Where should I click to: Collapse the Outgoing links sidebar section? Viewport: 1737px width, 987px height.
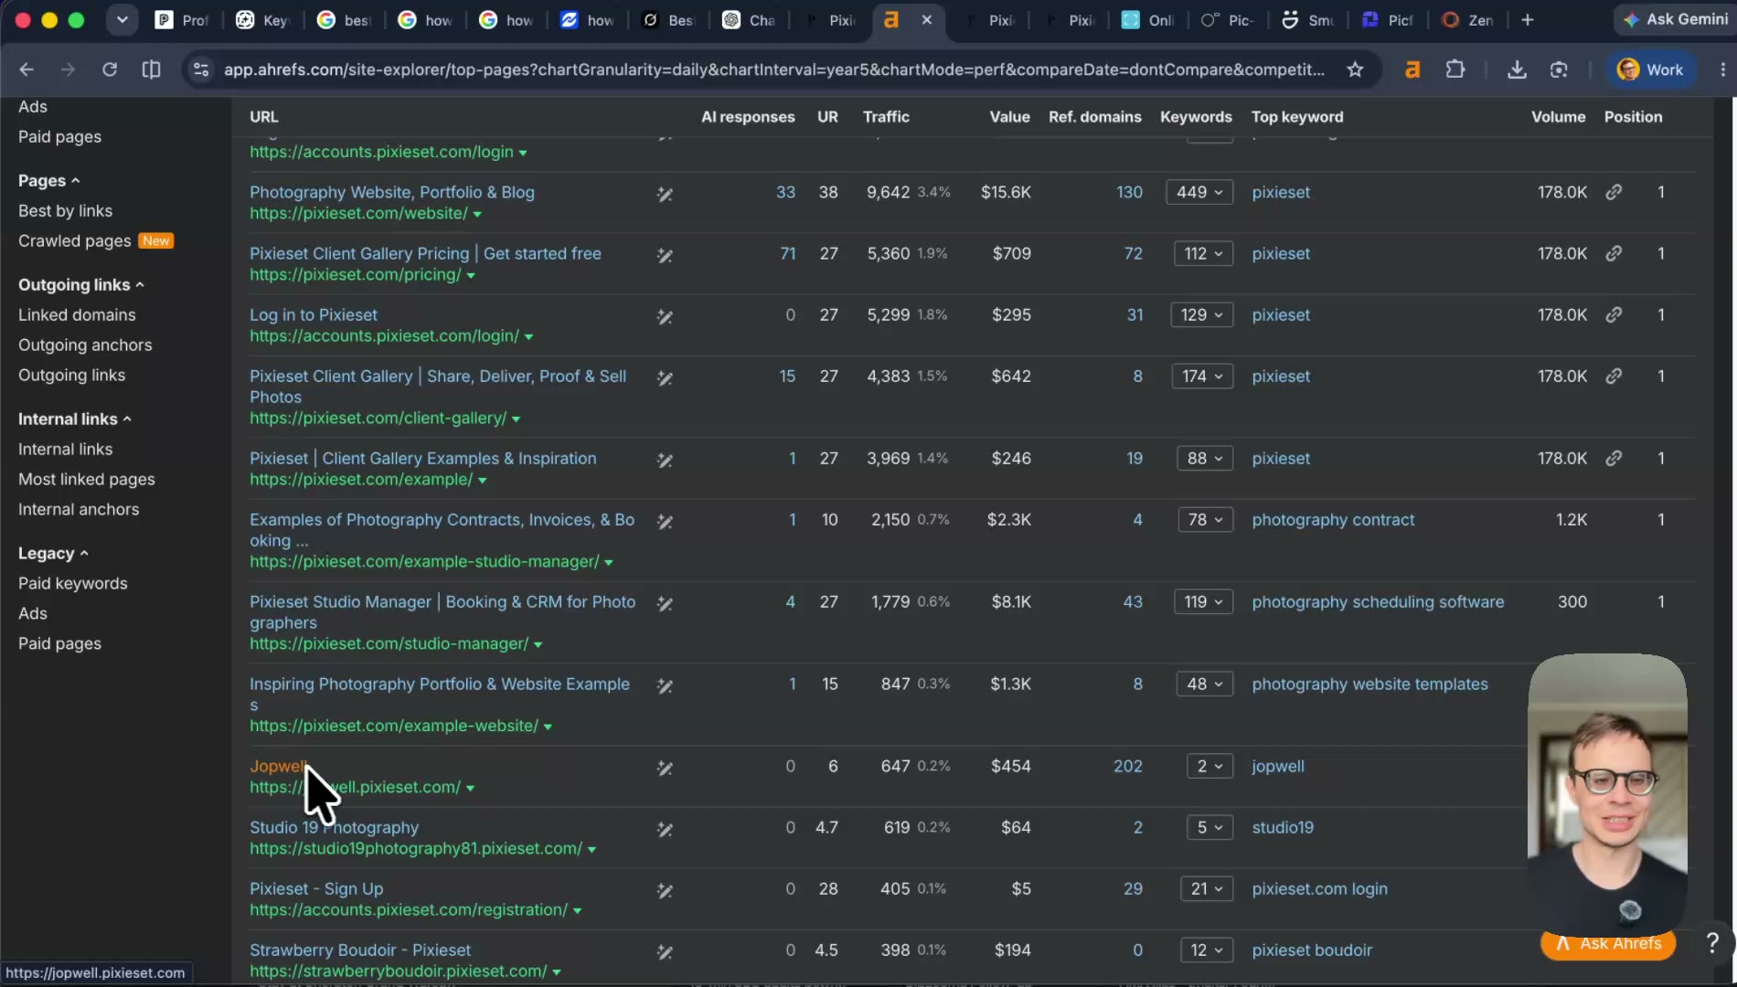[x=81, y=284]
